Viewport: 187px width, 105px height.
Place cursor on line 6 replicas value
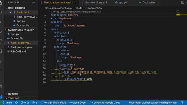pos(69,33)
